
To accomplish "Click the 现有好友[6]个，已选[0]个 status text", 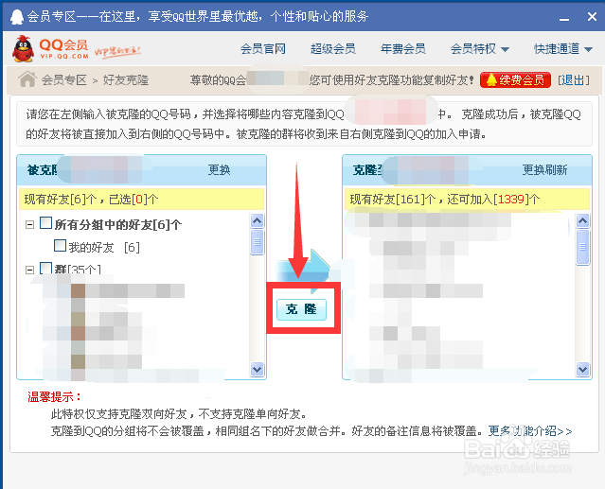I will 91,200.
